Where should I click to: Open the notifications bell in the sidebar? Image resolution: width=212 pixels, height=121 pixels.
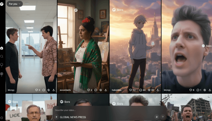2,65
